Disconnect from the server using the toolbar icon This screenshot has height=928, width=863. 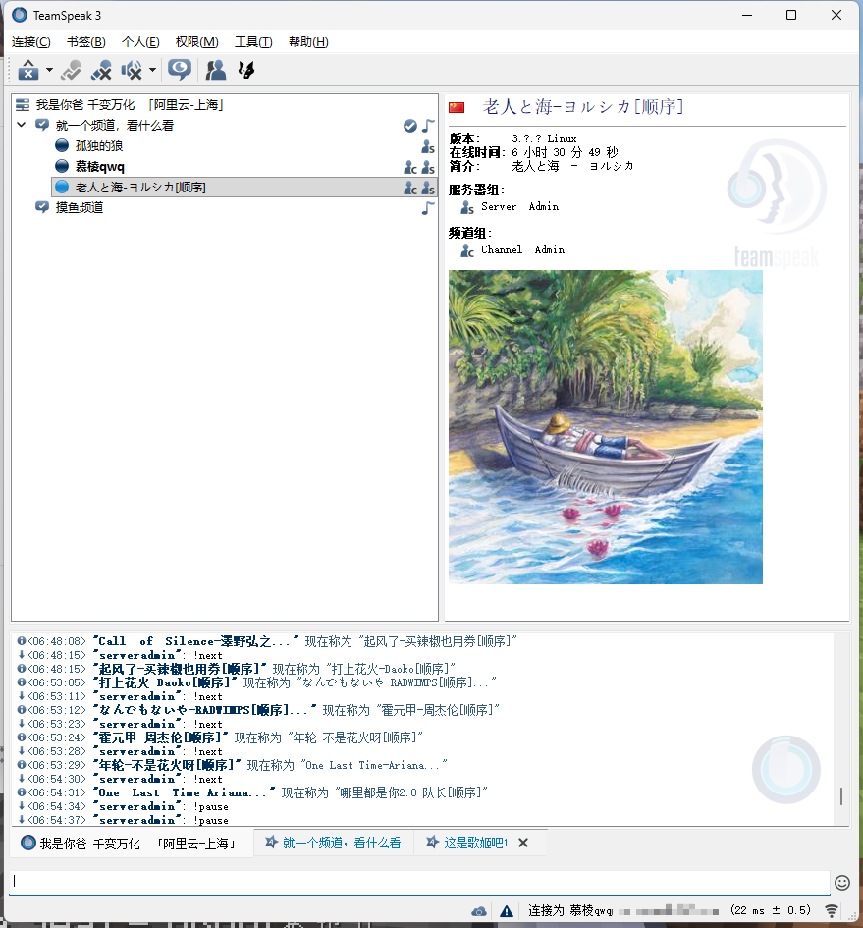(x=27, y=70)
